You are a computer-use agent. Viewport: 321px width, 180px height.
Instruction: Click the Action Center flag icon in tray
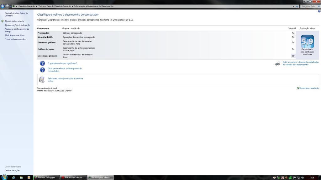(x=295, y=177)
